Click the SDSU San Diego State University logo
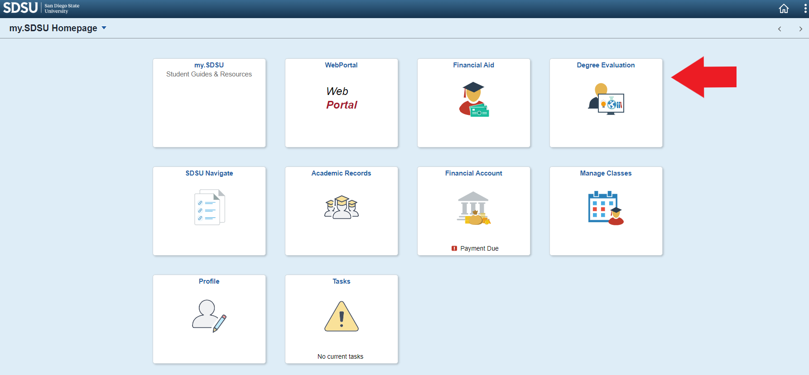The width and height of the screenshot is (809, 375). coord(41,8)
